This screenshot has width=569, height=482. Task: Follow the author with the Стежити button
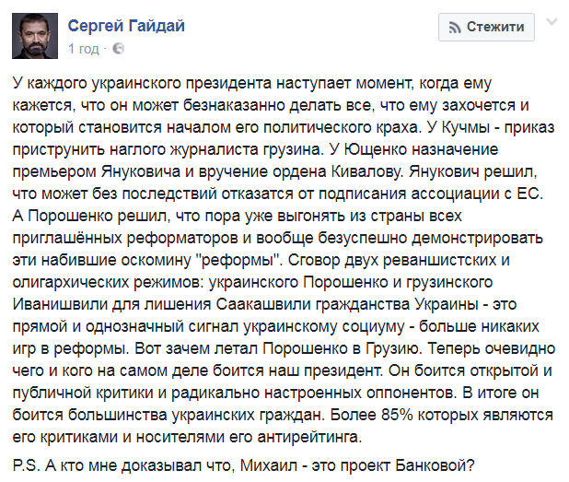point(486,27)
